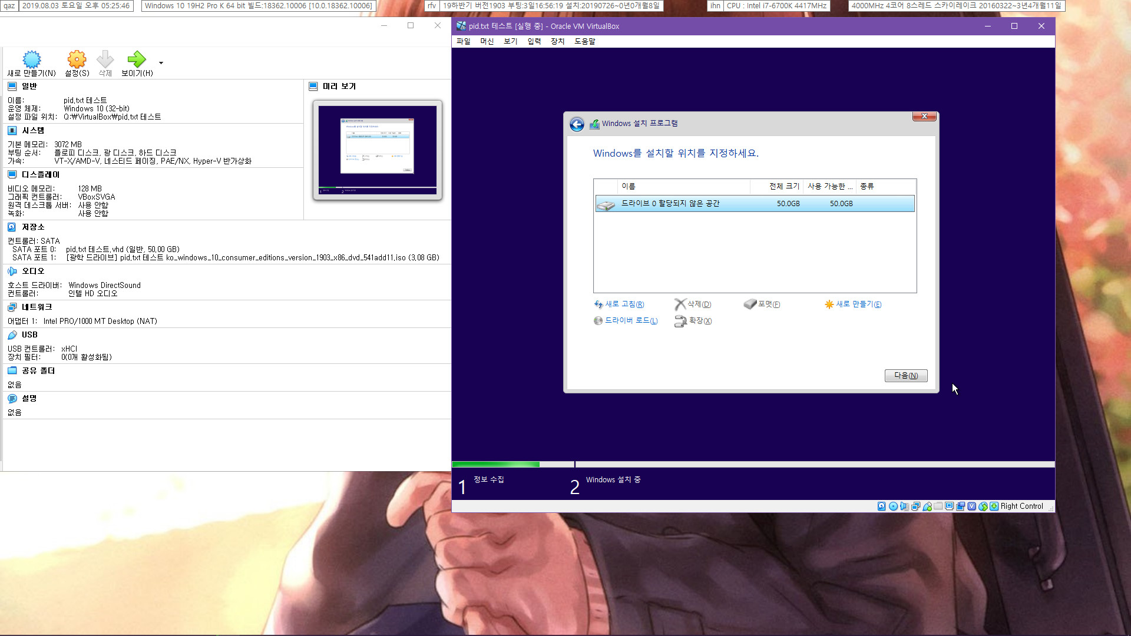The image size is (1131, 636).
Task: Click shared folders status bar icon
Action: pos(938,506)
